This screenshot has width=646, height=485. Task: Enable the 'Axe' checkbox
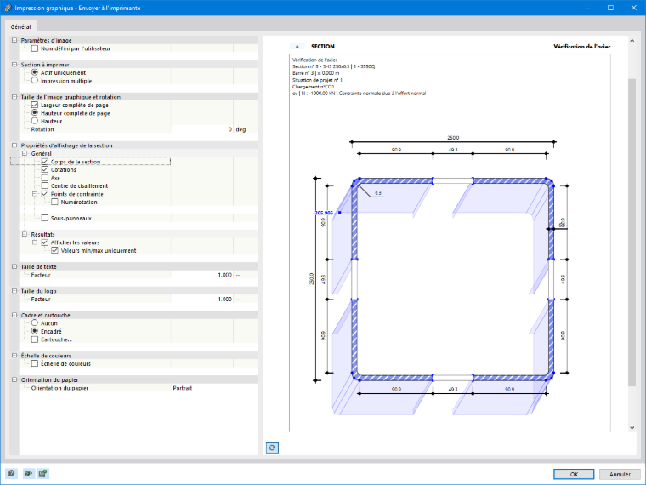45,178
